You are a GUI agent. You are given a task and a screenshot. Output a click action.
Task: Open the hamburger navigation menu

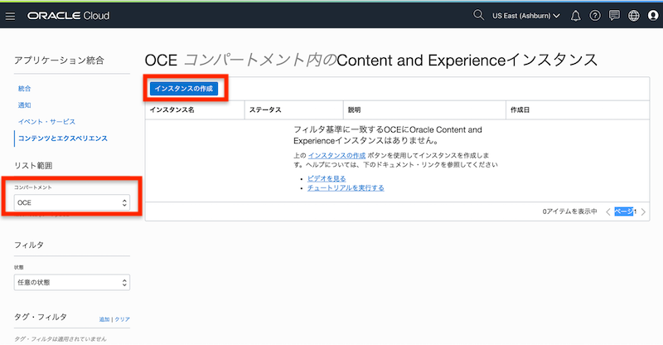[x=11, y=16]
